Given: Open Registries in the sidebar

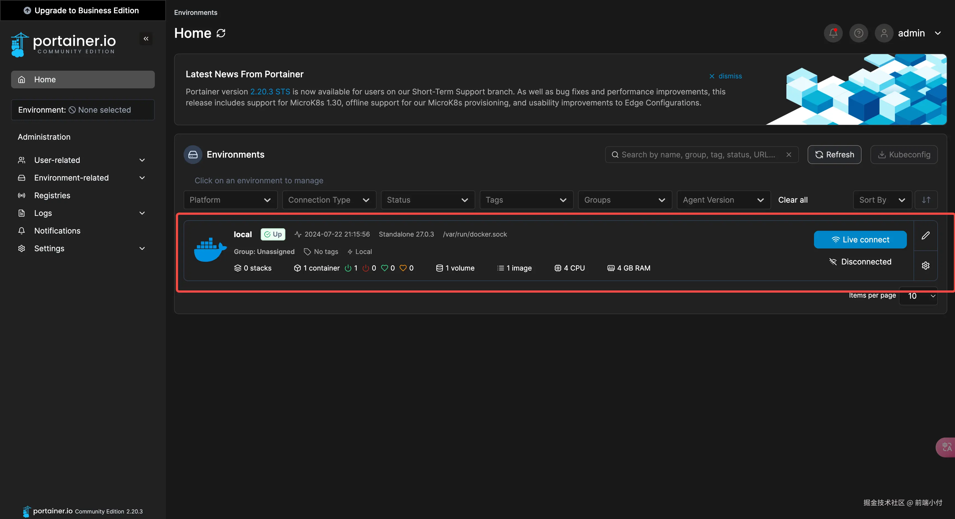Looking at the screenshot, I should [52, 195].
